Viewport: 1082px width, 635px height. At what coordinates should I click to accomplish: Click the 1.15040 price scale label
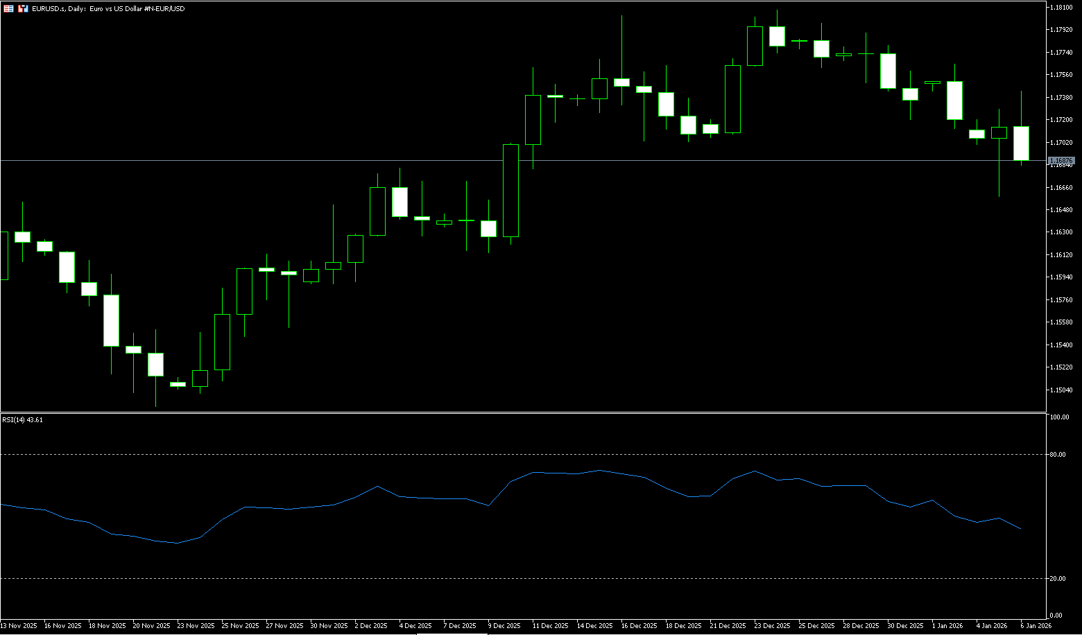[x=1062, y=390]
